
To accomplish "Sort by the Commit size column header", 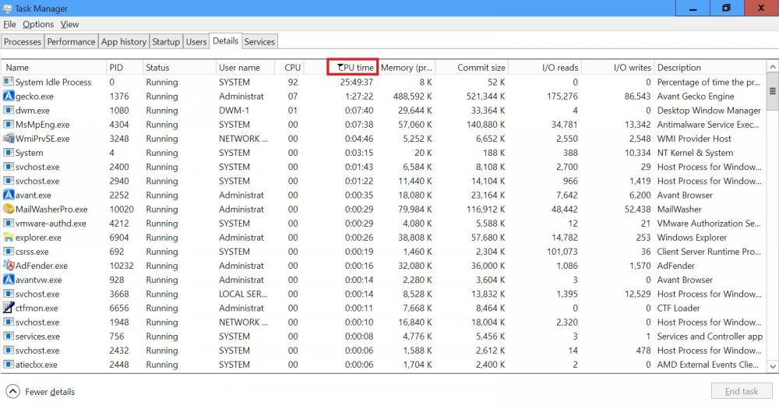I will pyautogui.click(x=472, y=68).
